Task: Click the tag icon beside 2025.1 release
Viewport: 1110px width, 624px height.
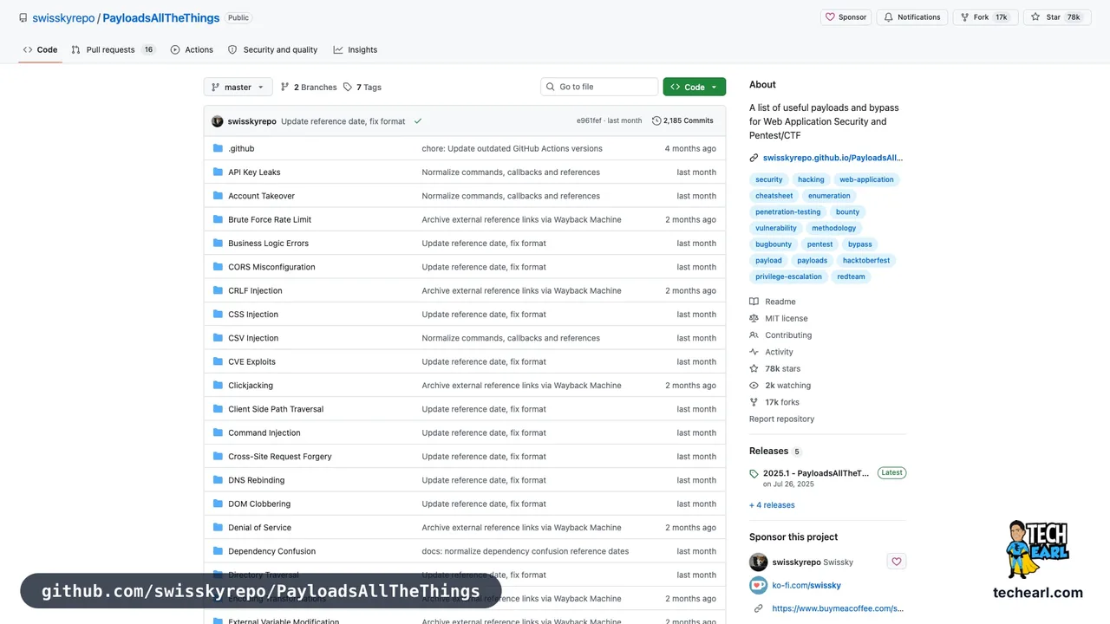Action: click(754, 473)
